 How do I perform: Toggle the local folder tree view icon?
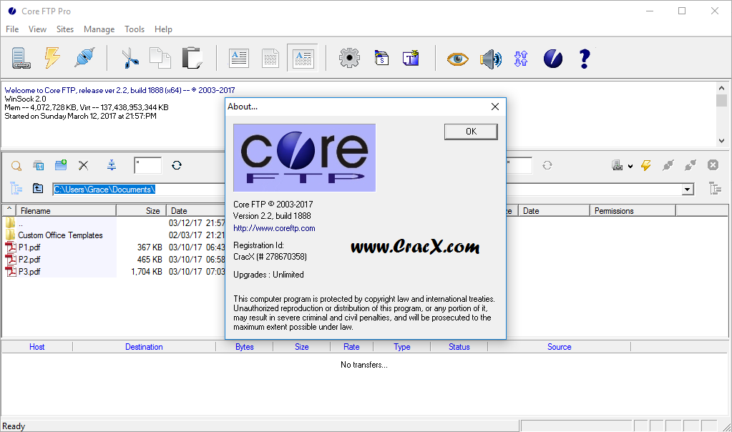coord(16,189)
